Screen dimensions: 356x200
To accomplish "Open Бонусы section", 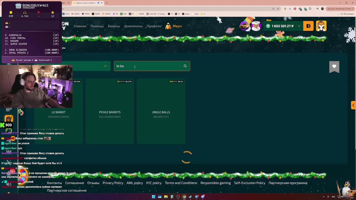I will click(114, 26).
